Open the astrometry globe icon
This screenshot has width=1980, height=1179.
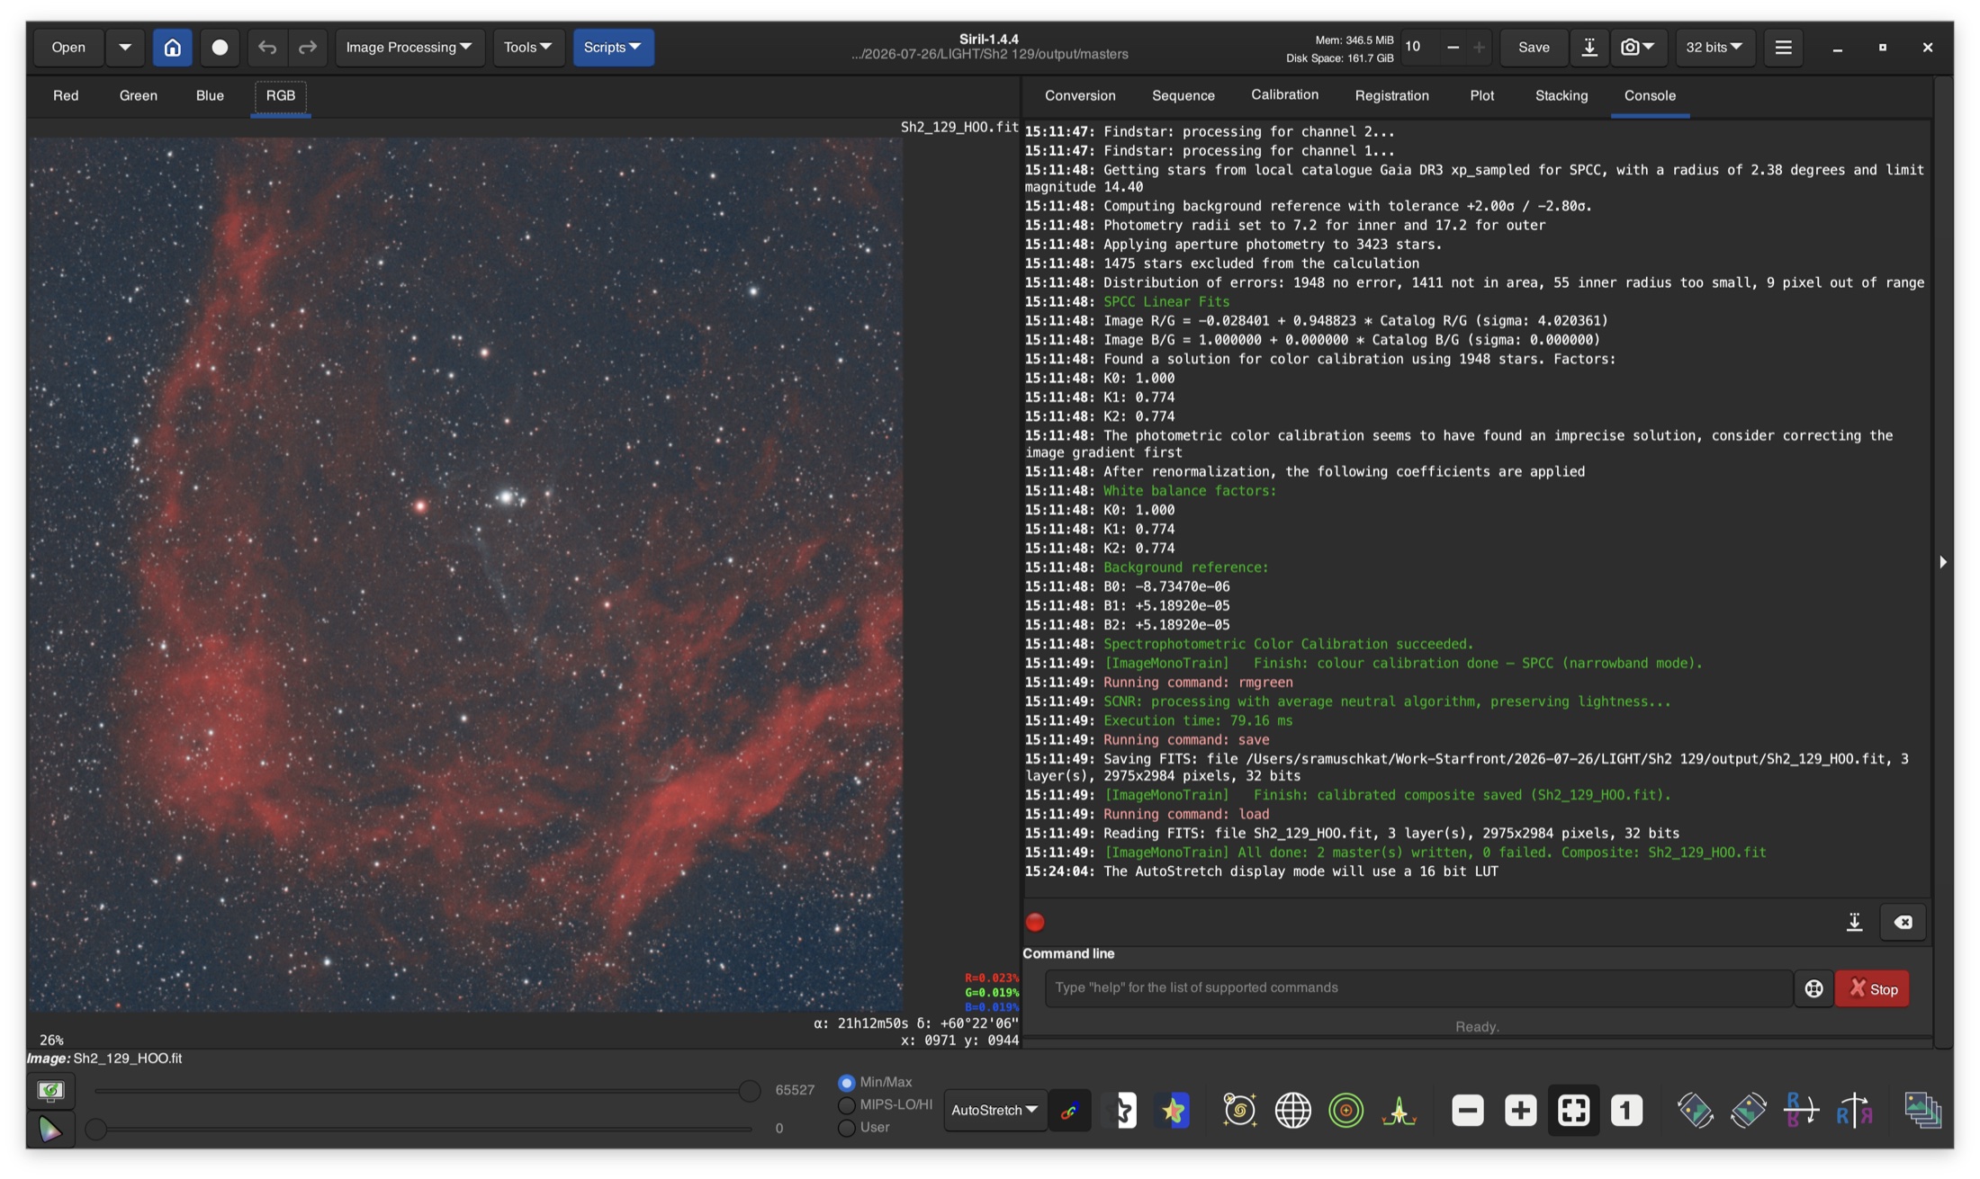coord(1292,1111)
